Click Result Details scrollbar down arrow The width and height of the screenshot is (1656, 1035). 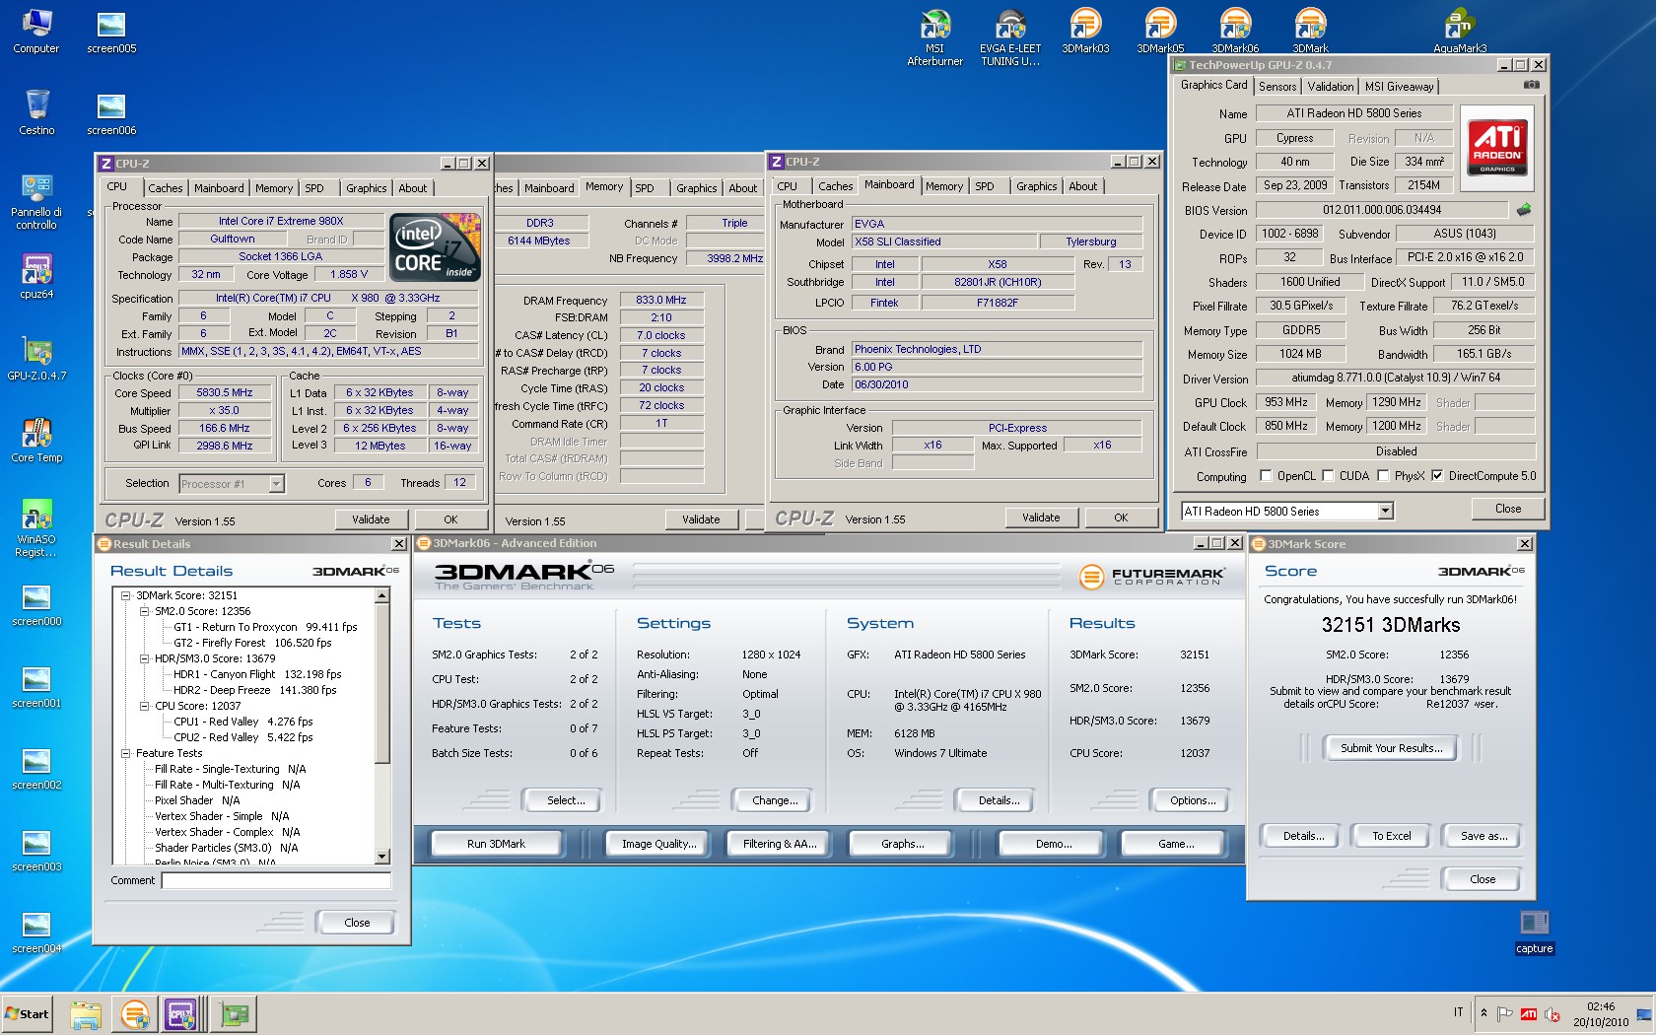382,857
